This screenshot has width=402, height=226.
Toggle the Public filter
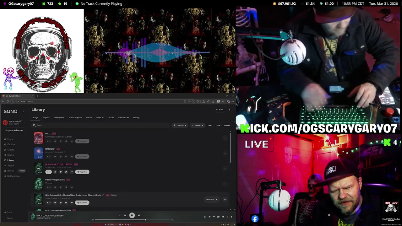(218, 125)
